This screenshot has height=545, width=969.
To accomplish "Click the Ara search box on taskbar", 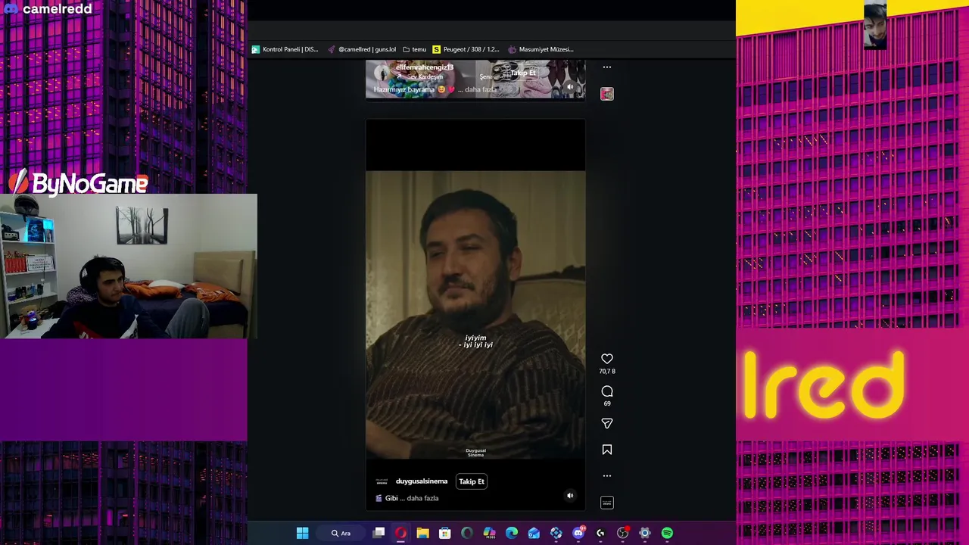I will click(341, 533).
